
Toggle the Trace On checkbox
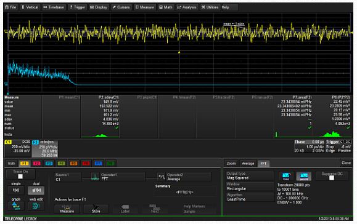point(20,177)
